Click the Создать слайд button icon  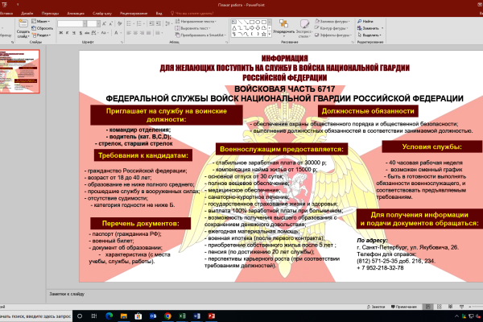pyautogui.click(x=23, y=23)
